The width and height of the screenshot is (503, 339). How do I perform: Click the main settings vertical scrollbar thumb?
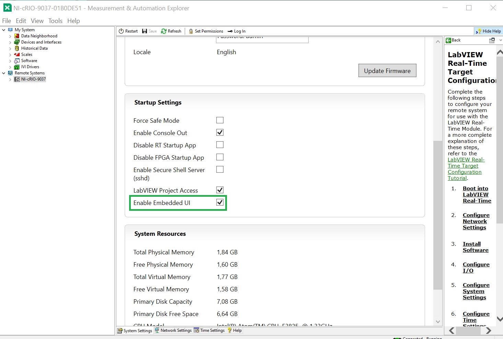[x=437, y=215]
